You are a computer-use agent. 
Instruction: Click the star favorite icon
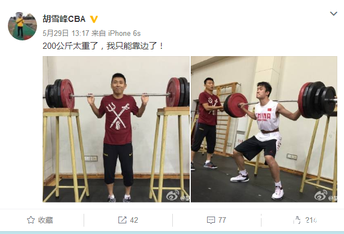(31, 220)
